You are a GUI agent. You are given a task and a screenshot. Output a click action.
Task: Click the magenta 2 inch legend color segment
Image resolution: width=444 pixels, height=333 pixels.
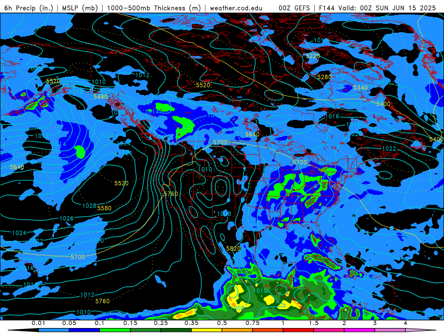tap(360, 330)
